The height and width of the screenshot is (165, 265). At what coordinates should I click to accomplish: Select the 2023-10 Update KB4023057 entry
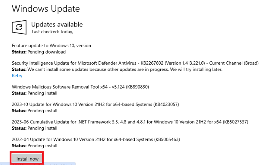tap(95, 104)
